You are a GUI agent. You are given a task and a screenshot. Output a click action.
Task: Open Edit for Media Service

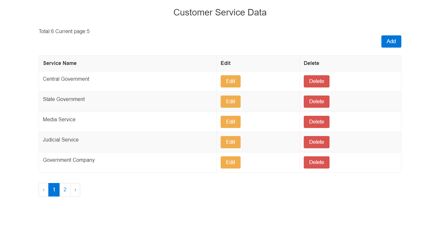coord(230,122)
